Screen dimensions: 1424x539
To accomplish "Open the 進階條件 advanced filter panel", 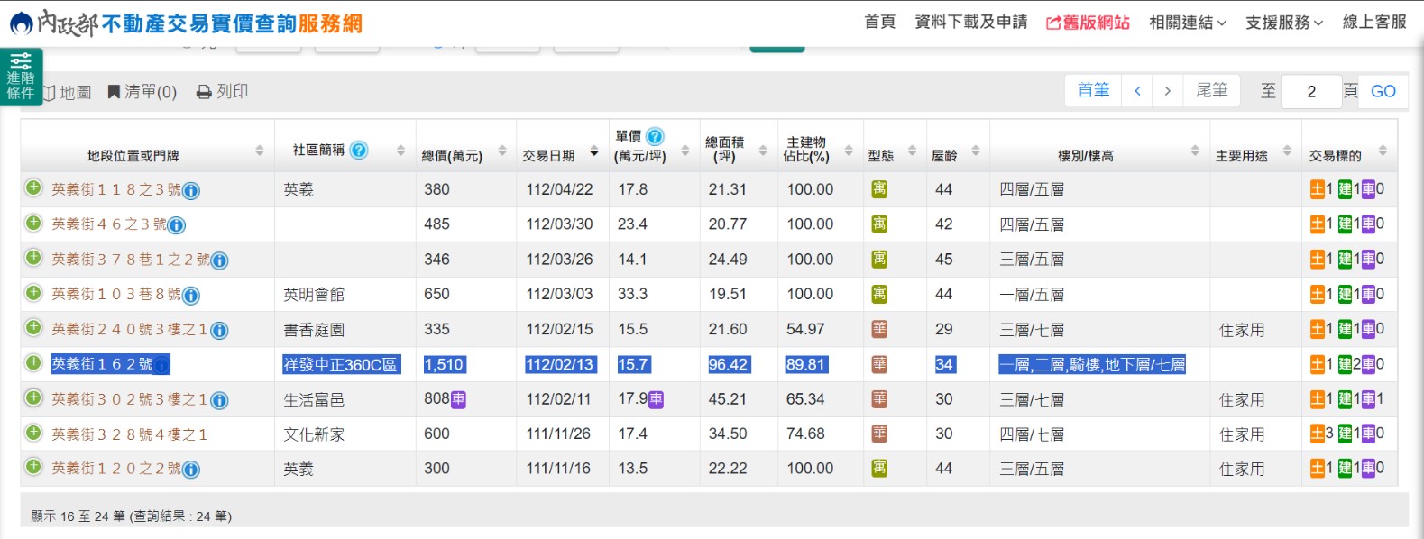I will 20,77.
